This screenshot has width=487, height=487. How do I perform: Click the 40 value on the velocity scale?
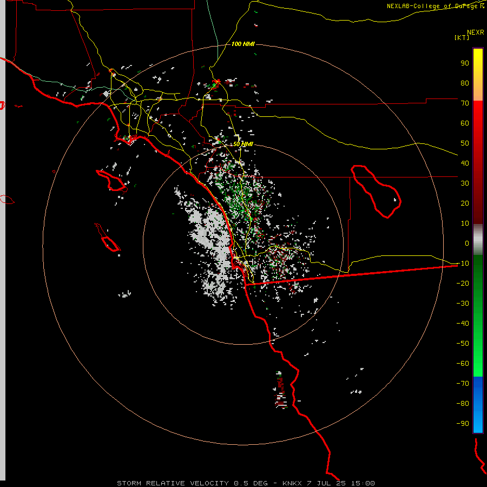click(465, 163)
